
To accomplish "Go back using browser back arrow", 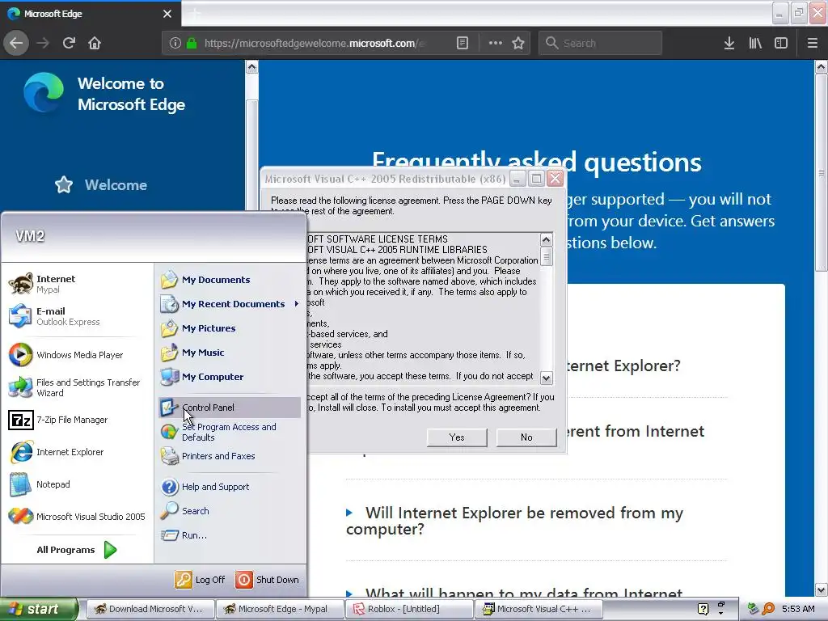I will pos(16,43).
